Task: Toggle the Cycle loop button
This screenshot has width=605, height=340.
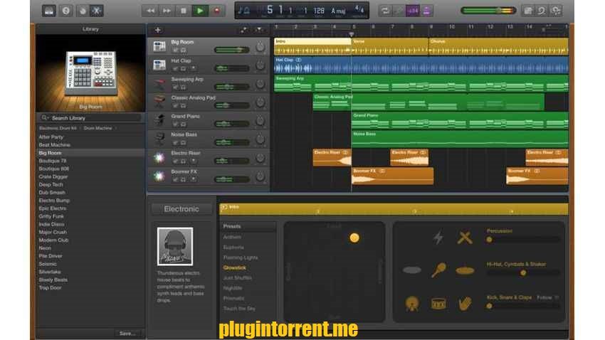Action: coord(384,11)
